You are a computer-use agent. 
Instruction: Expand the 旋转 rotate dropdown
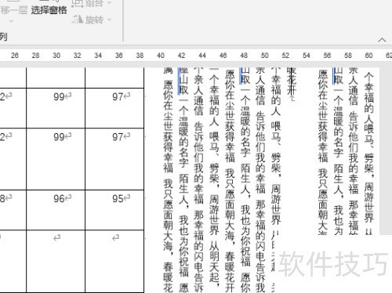pyautogui.click(x=110, y=20)
